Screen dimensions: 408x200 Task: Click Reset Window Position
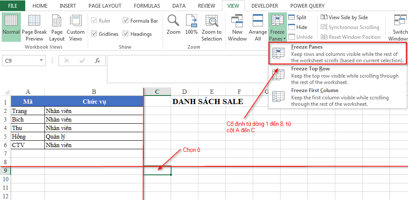point(351,37)
